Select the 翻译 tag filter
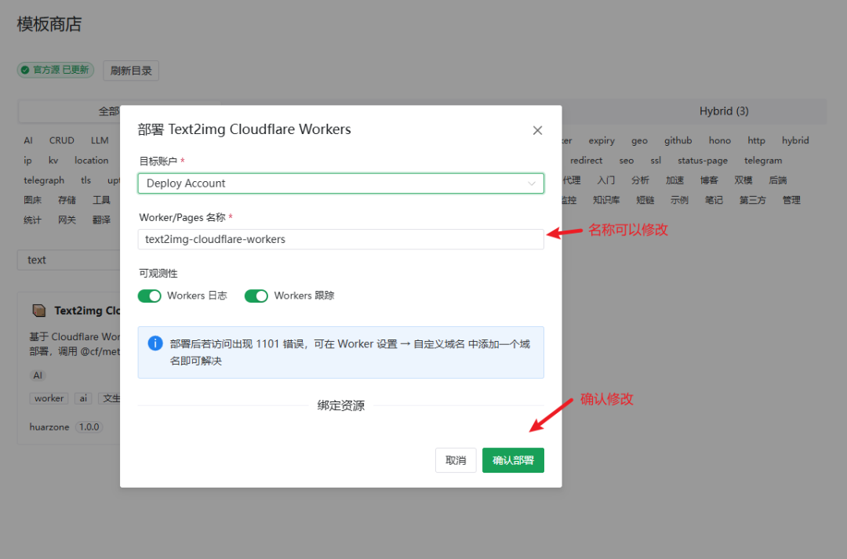847x559 pixels. [x=101, y=220]
